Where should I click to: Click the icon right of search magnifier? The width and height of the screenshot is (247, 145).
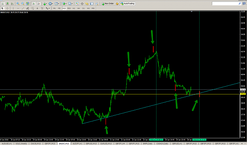click(x=244, y=3)
